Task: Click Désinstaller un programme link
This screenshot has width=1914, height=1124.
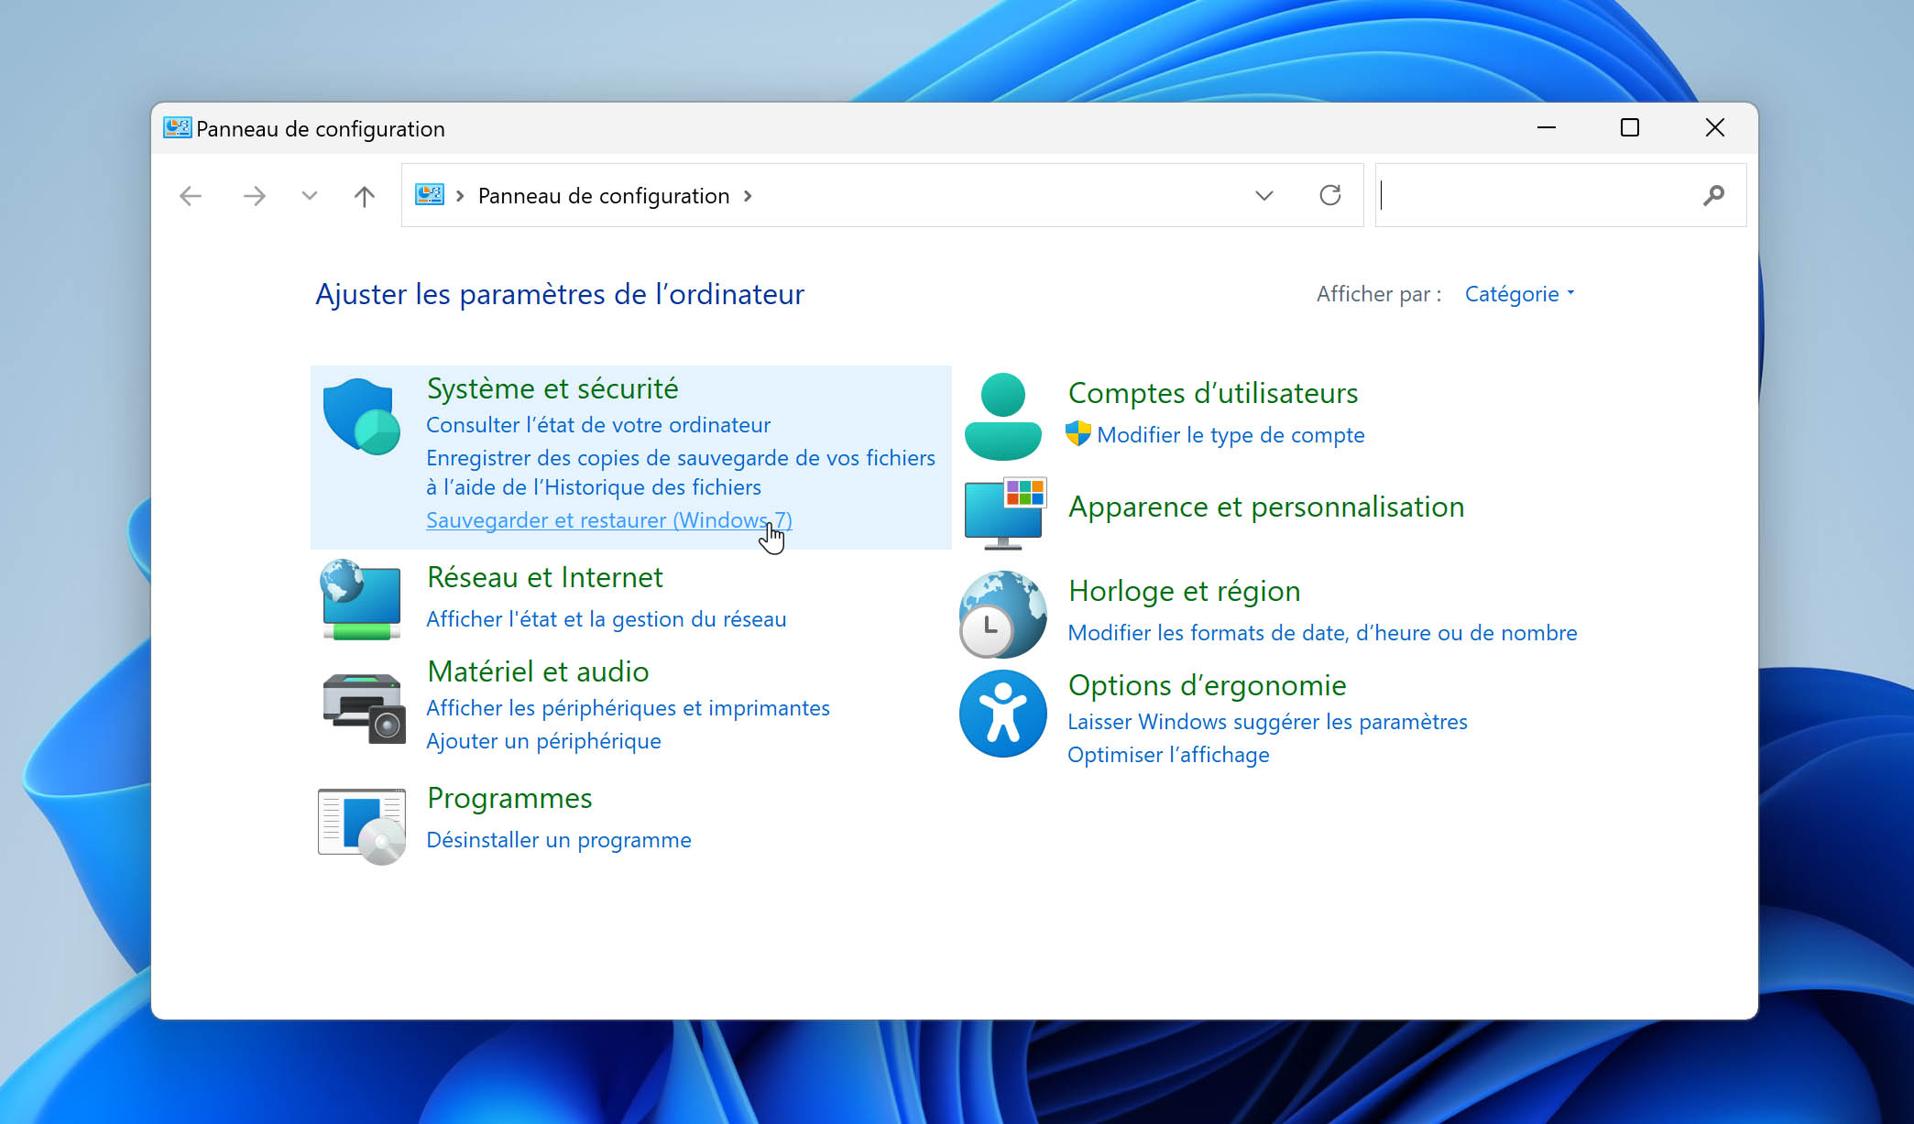Action: tap(559, 840)
